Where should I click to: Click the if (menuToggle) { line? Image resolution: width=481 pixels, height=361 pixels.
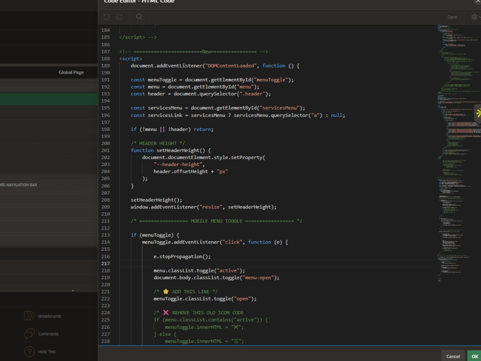(155, 235)
